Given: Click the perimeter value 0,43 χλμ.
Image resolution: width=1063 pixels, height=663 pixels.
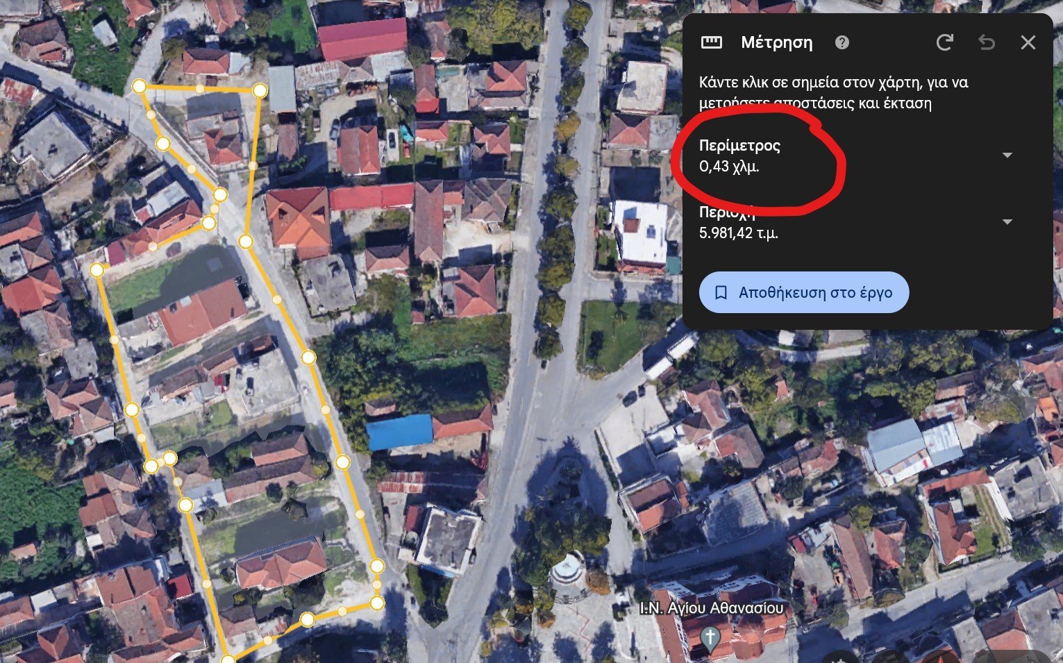Looking at the screenshot, I should [729, 167].
